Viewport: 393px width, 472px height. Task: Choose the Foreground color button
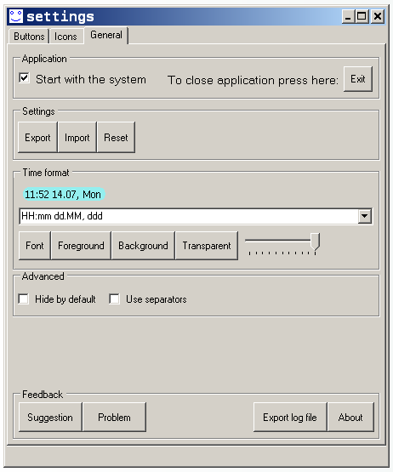click(x=81, y=246)
